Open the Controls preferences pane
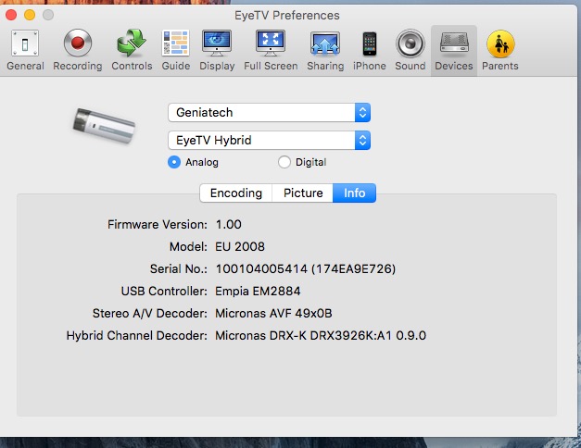 click(132, 50)
